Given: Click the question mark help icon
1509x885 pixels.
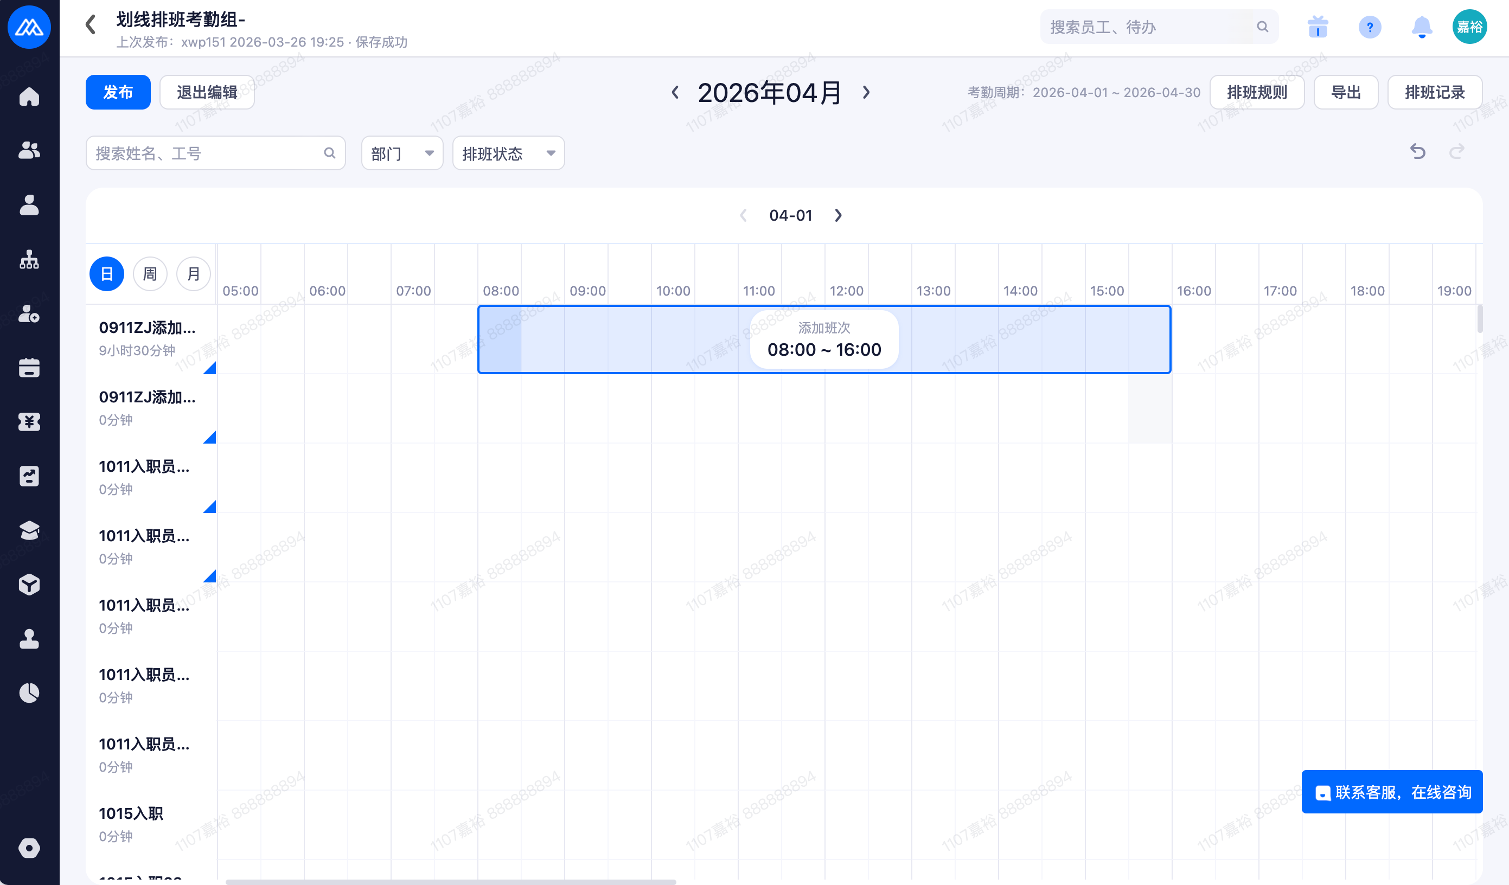Looking at the screenshot, I should 1370,28.
